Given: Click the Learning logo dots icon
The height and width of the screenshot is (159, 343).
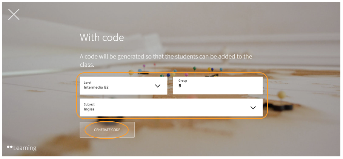Looking at the screenshot, I should (x=9, y=146).
